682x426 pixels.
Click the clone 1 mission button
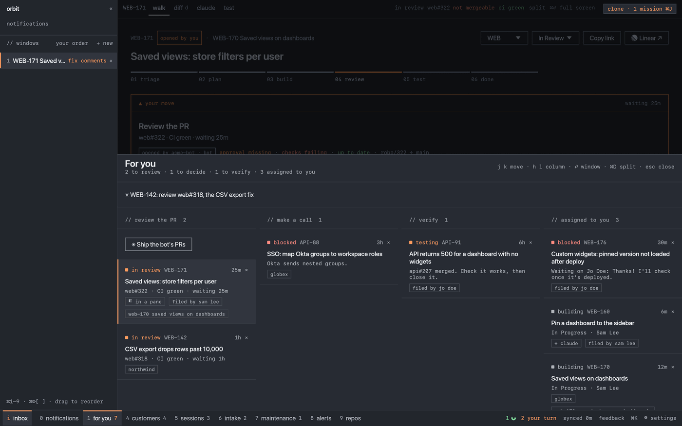tap(640, 9)
